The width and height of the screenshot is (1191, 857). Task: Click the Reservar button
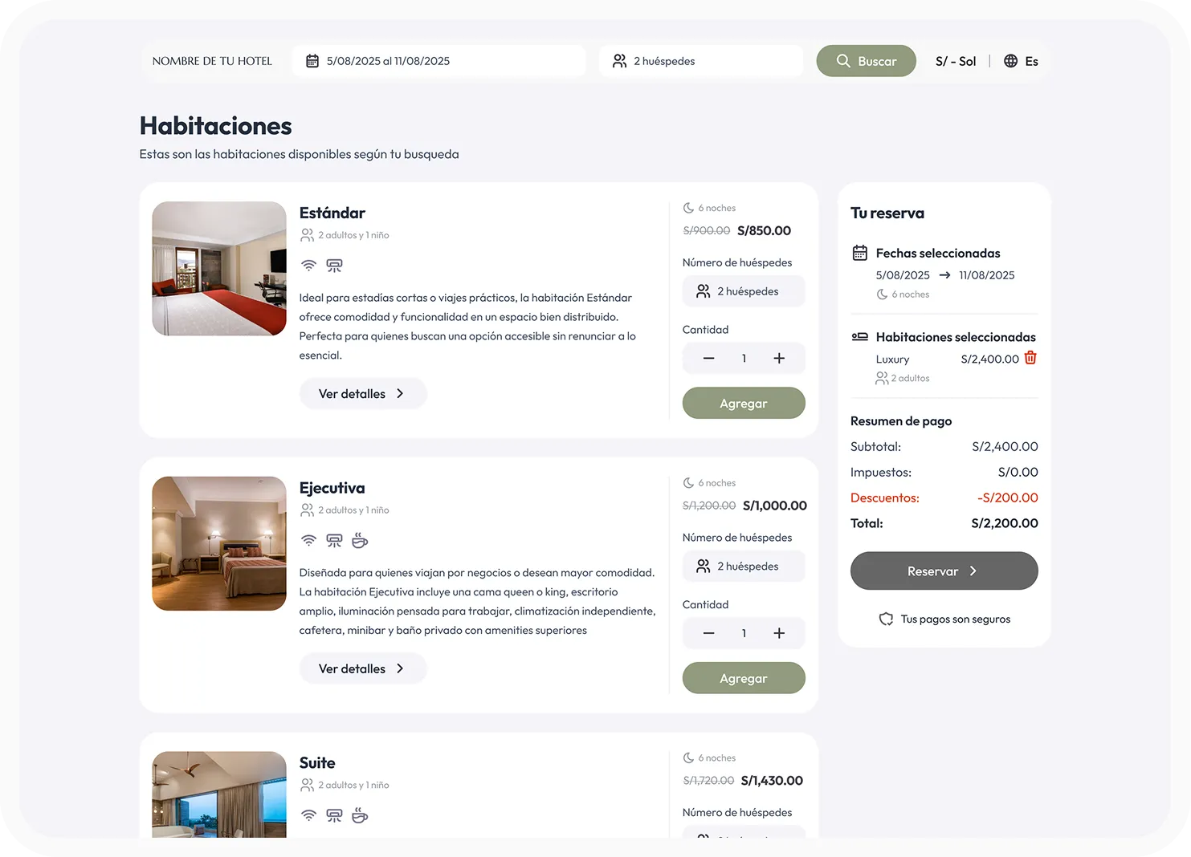click(x=944, y=571)
